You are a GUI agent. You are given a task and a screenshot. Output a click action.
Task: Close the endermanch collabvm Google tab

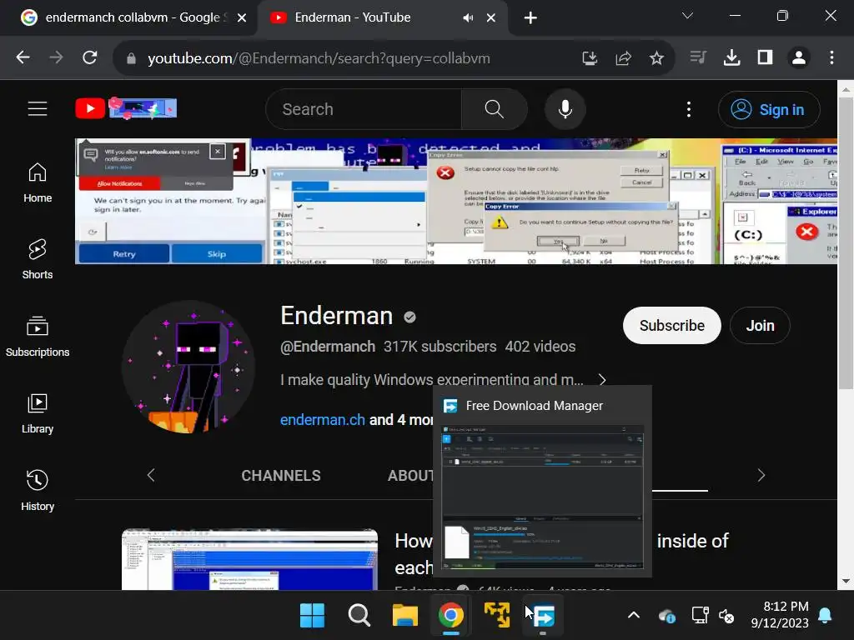coord(242,18)
